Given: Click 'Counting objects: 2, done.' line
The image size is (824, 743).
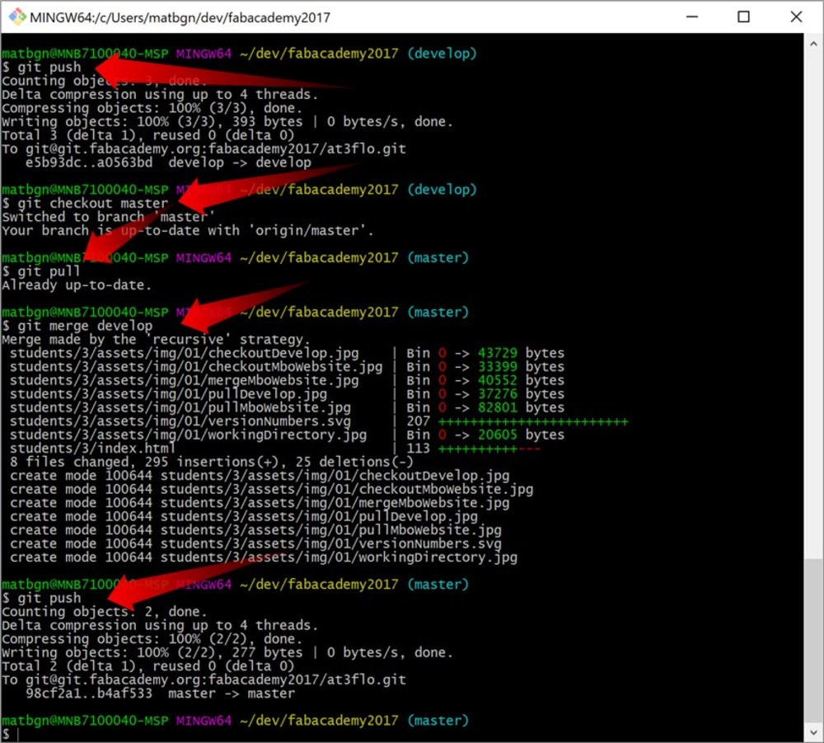Looking at the screenshot, I should (x=105, y=612).
